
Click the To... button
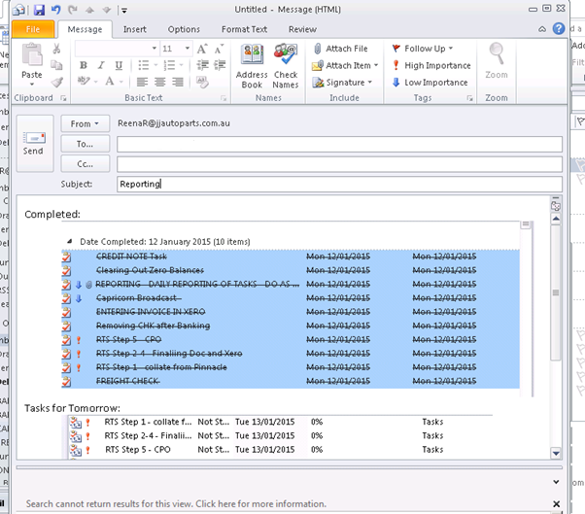86,144
